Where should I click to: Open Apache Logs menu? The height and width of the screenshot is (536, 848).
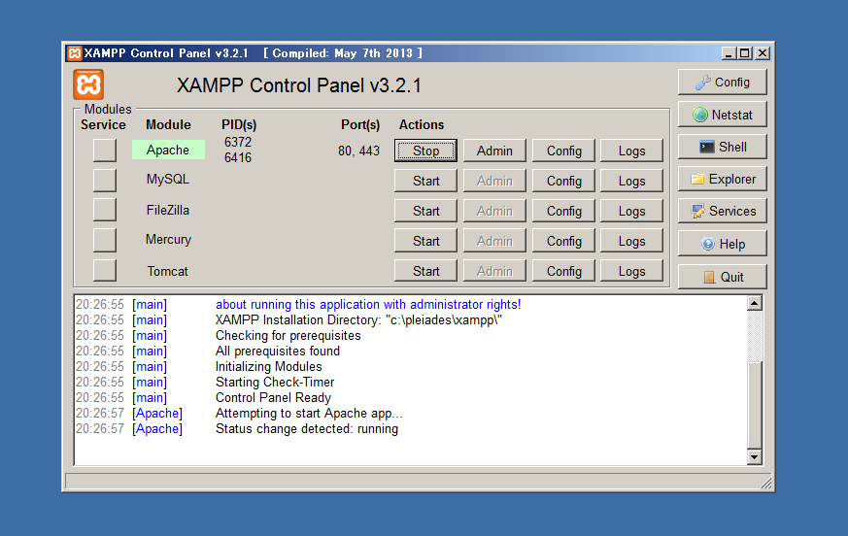[631, 151]
